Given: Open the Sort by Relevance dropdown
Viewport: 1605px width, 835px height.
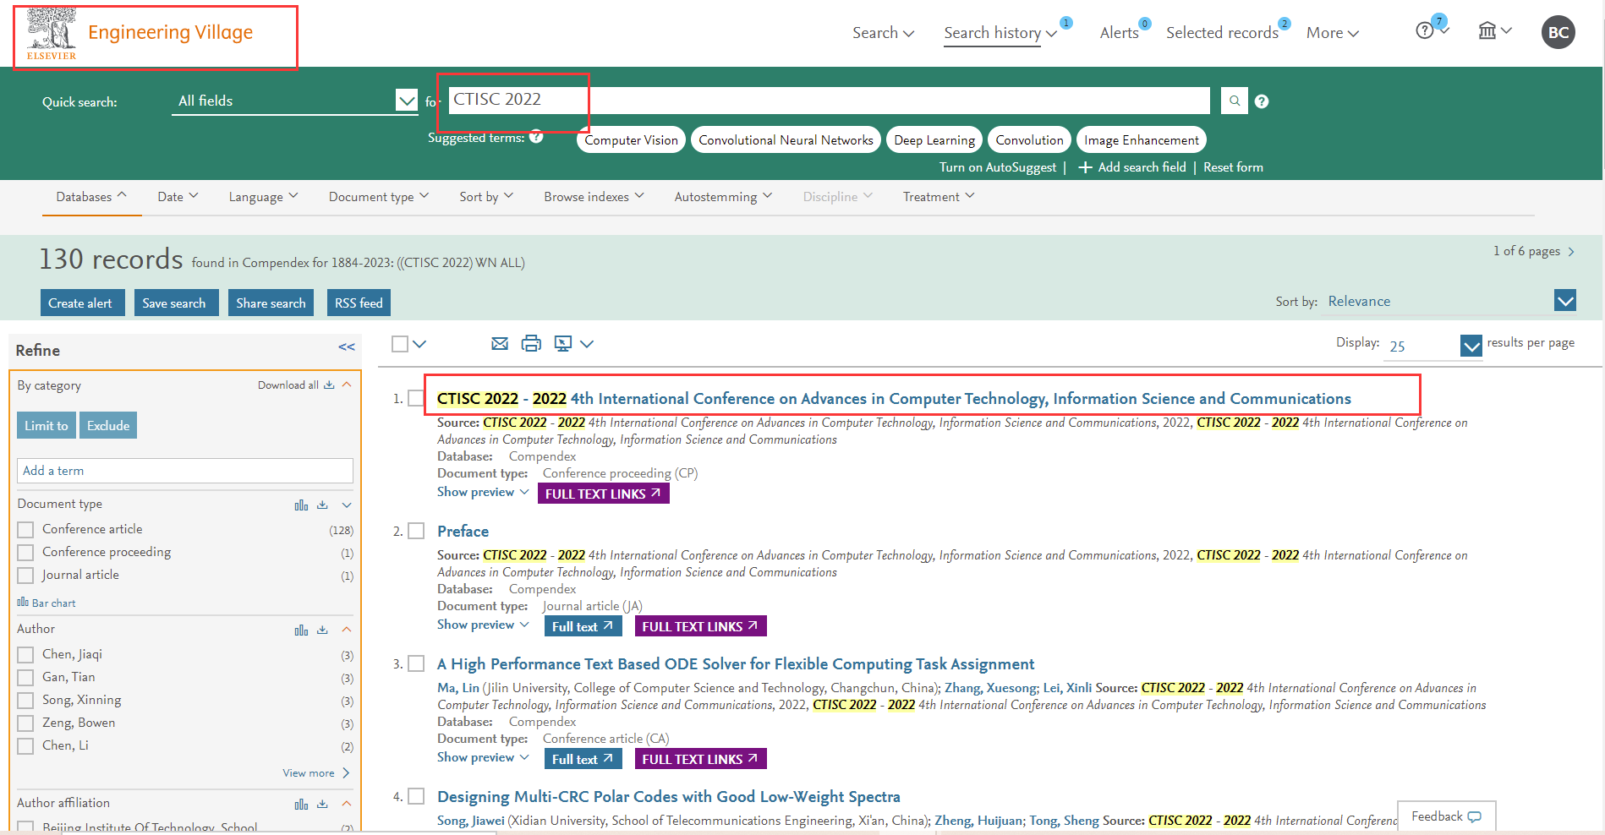Looking at the screenshot, I should (1450, 301).
